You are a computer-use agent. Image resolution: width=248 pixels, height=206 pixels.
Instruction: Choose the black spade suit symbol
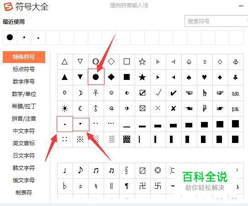[189, 77]
